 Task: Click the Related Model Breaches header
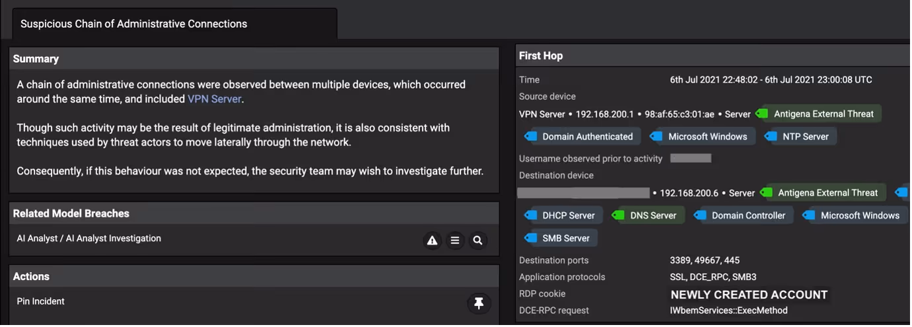(x=254, y=213)
